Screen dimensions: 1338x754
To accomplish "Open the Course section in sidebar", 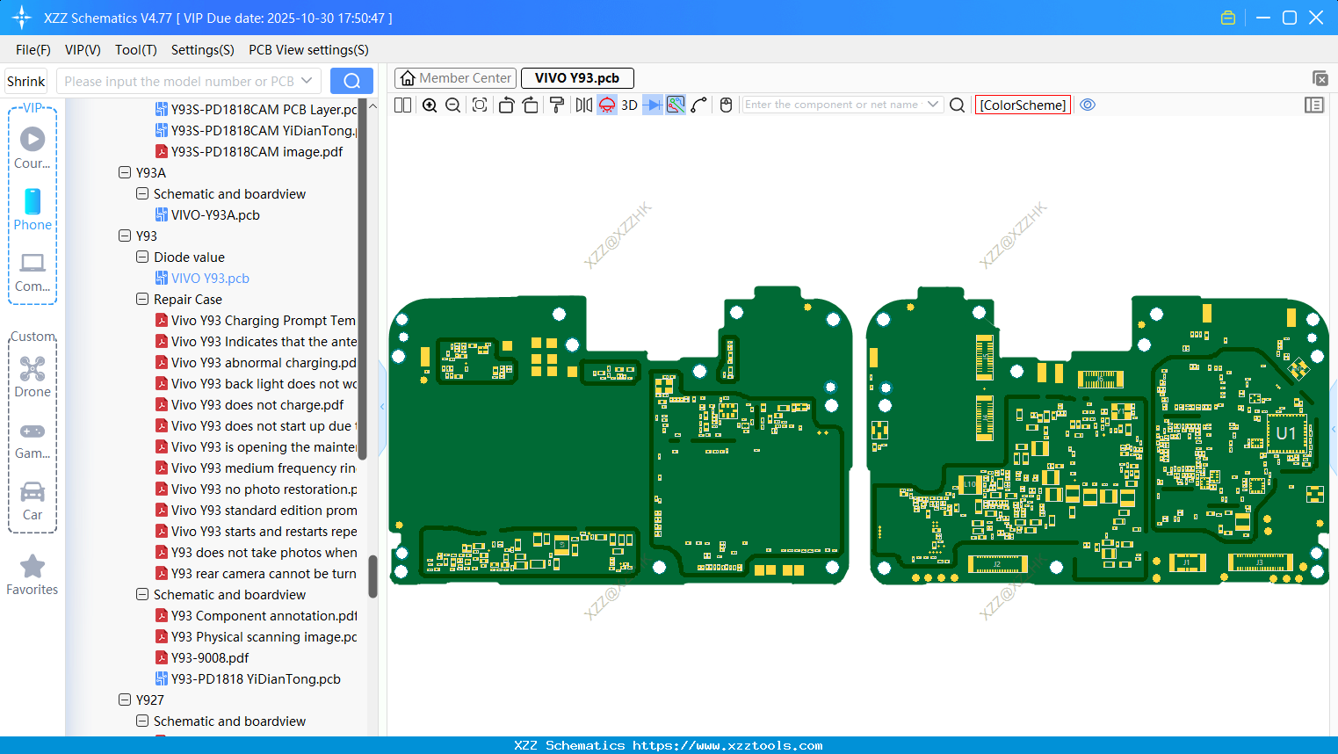I will tap(33, 149).
